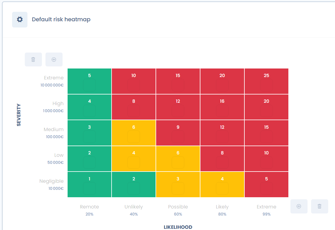Edit the 99% likelihood percentage

[x=266, y=214]
